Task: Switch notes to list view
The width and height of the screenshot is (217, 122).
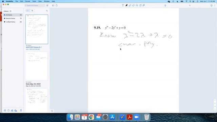Action: [27, 11]
